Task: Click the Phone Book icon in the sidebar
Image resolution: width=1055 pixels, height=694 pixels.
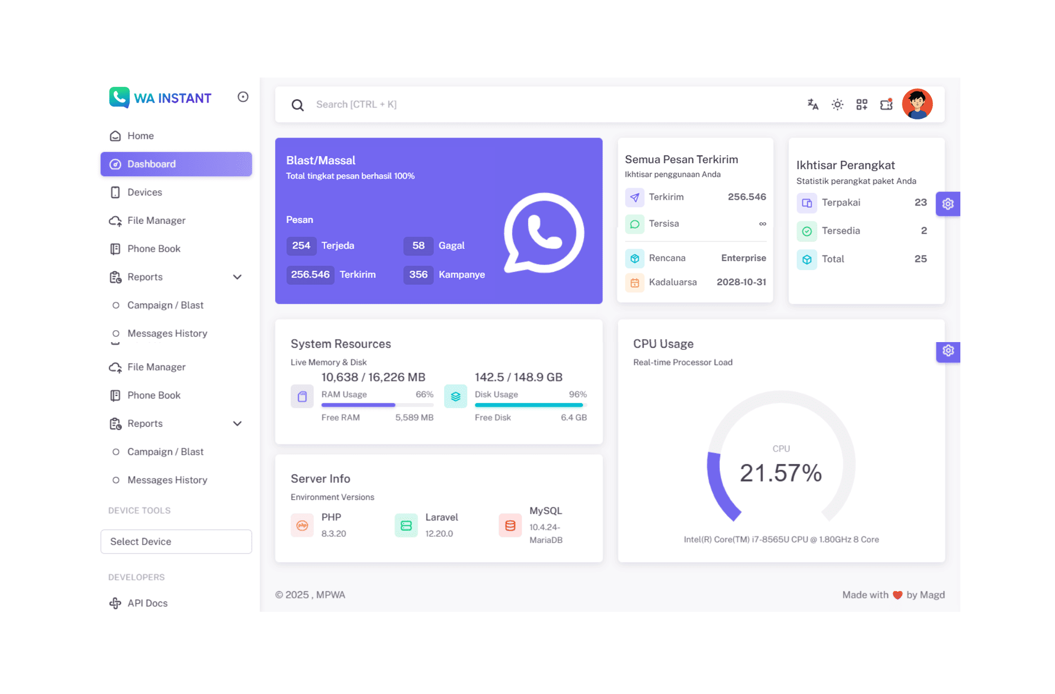Action: pos(115,249)
